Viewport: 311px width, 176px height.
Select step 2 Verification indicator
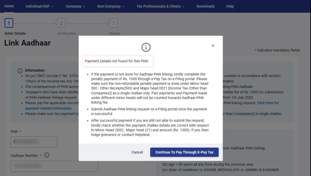pyautogui.click(x=61, y=23)
